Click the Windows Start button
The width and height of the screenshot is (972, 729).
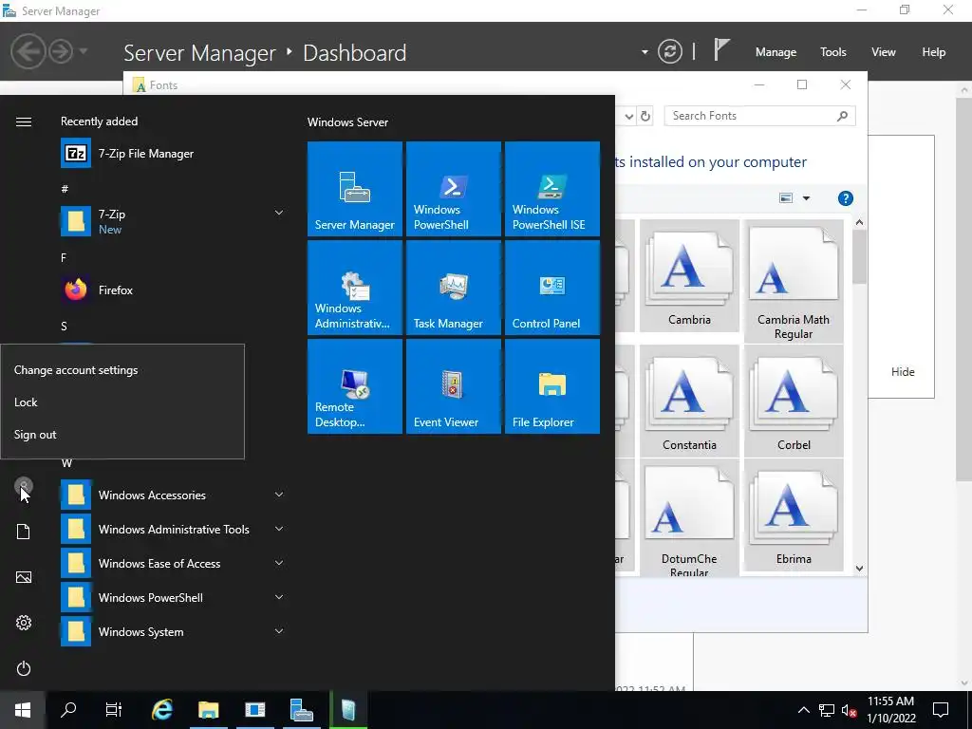[x=23, y=710]
